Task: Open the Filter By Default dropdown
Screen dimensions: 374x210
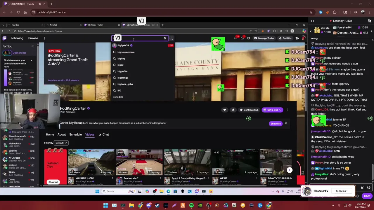Action: [61, 143]
